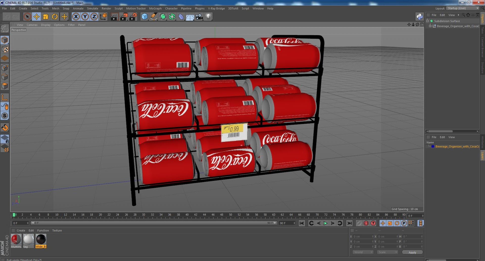Viewport: 485px width, 261px height.
Task: Open the viewport Display menu
Action: (45, 25)
